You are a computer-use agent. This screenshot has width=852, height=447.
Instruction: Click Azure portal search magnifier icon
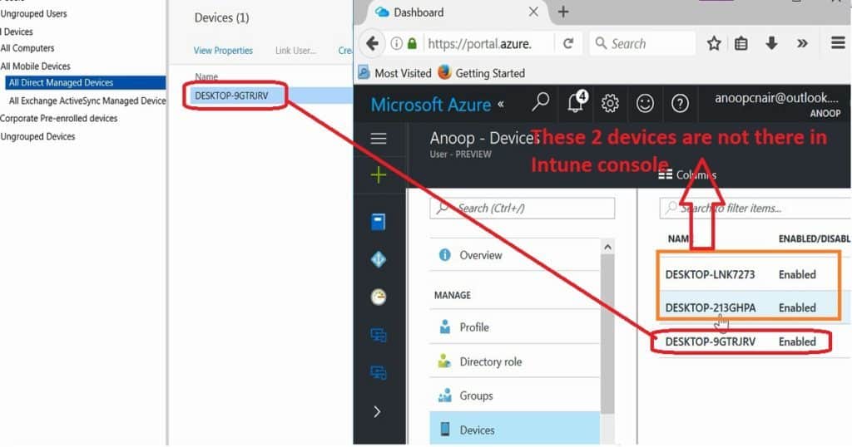540,102
